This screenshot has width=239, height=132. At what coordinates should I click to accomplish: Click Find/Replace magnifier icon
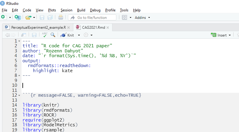point(53,35)
